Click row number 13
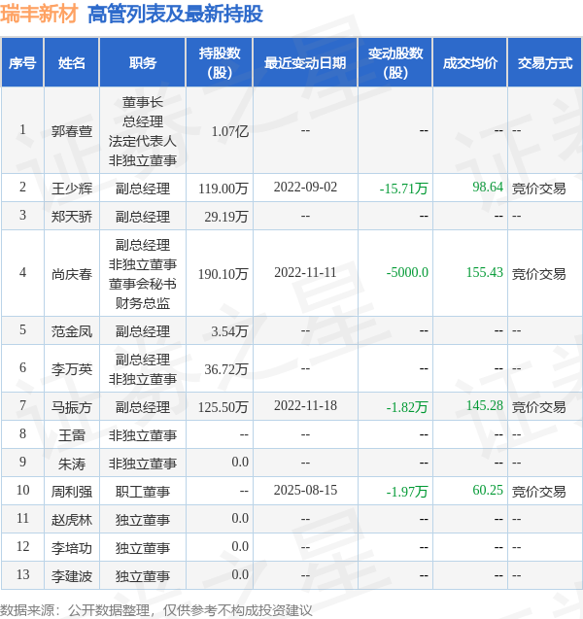583x619 pixels. [x=23, y=575]
